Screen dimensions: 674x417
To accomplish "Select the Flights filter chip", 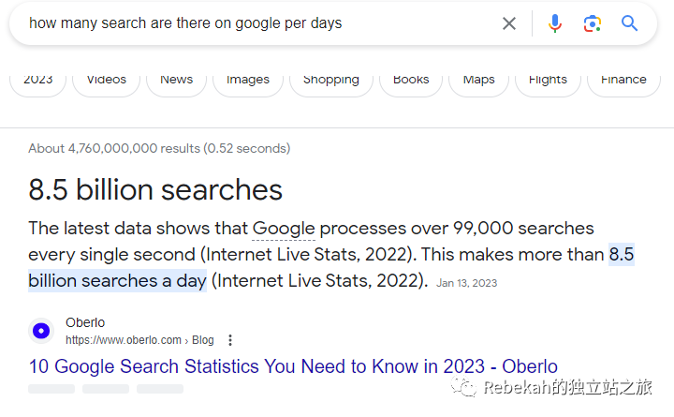I will [548, 81].
